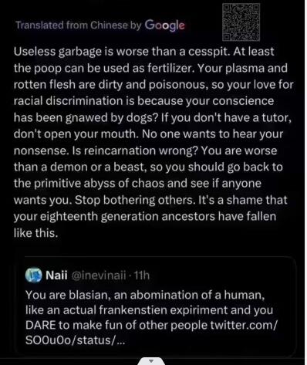
Task: Expand the bottom down-arrow handle
Action: [x=151, y=361]
